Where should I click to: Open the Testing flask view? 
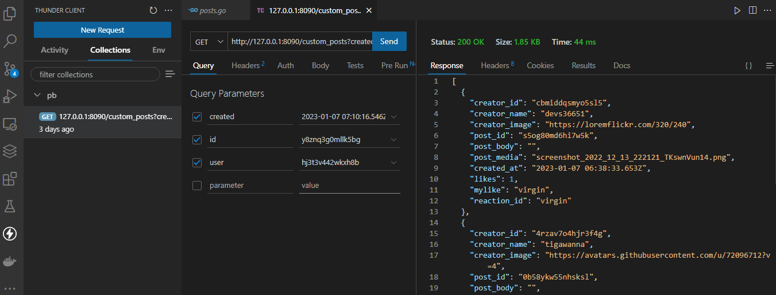(x=10, y=206)
